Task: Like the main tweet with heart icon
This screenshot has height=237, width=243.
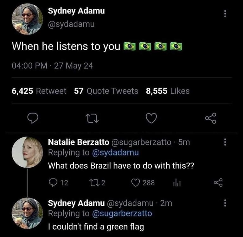Action: pos(151,118)
